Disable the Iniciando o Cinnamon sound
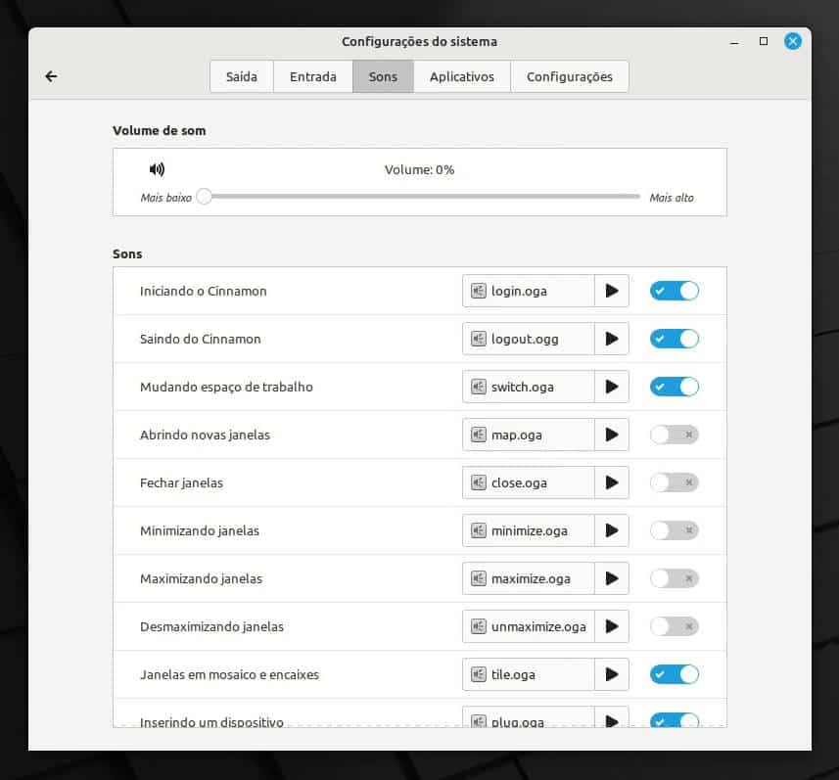Image resolution: width=839 pixels, height=780 pixels. pyautogui.click(x=674, y=291)
